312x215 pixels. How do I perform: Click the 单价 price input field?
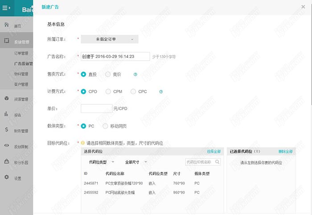click(96, 108)
